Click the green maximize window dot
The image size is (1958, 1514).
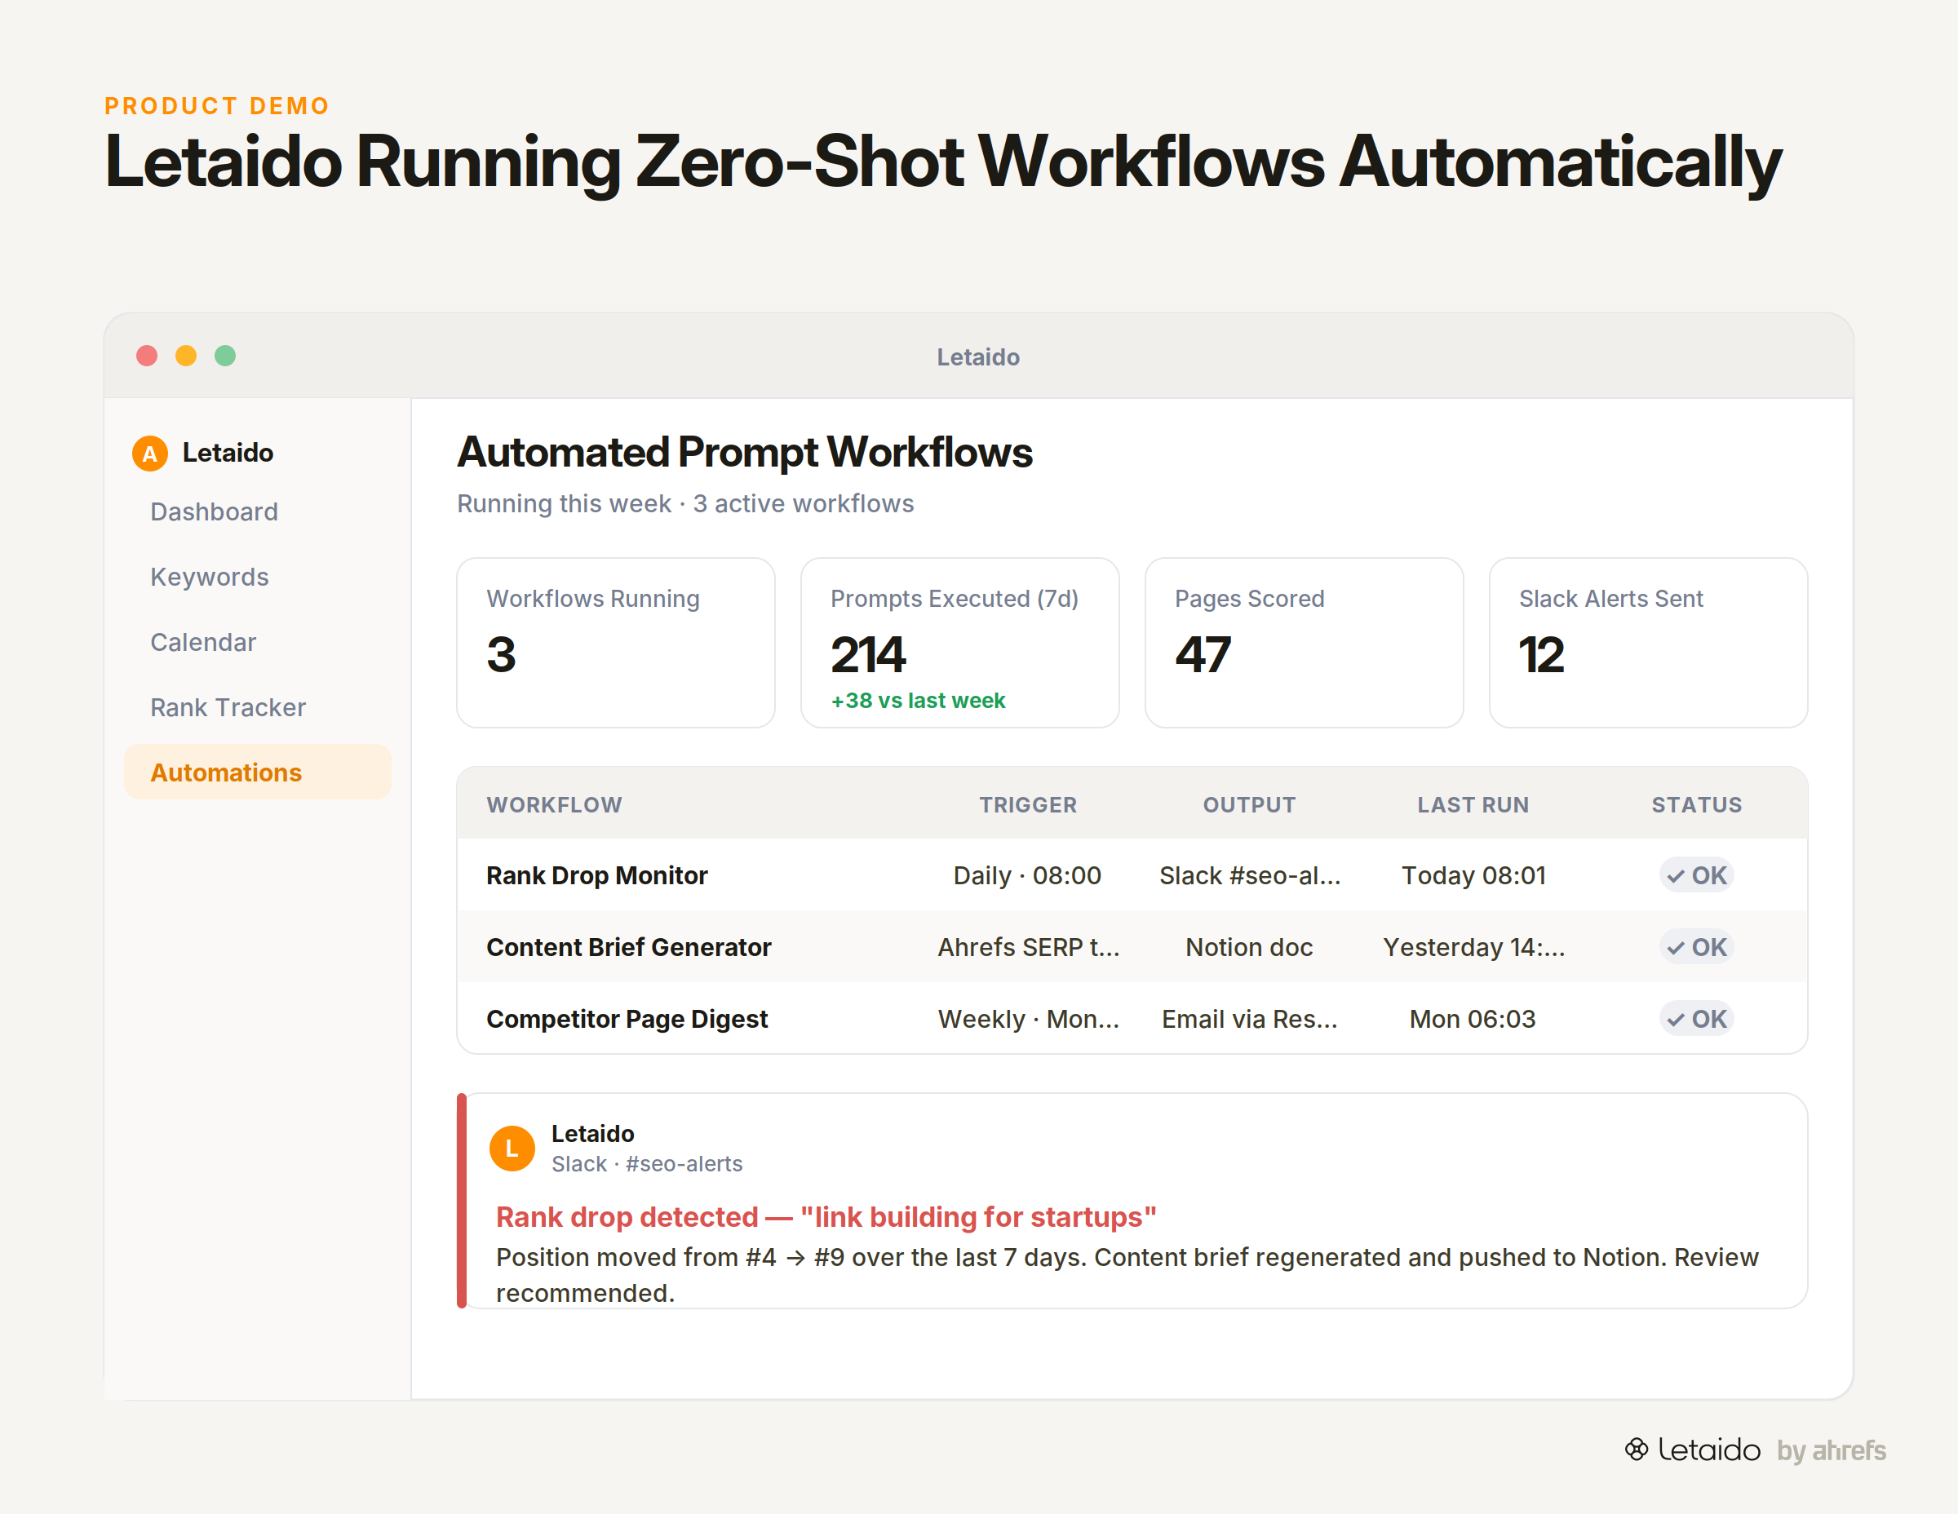[x=225, y=356]
